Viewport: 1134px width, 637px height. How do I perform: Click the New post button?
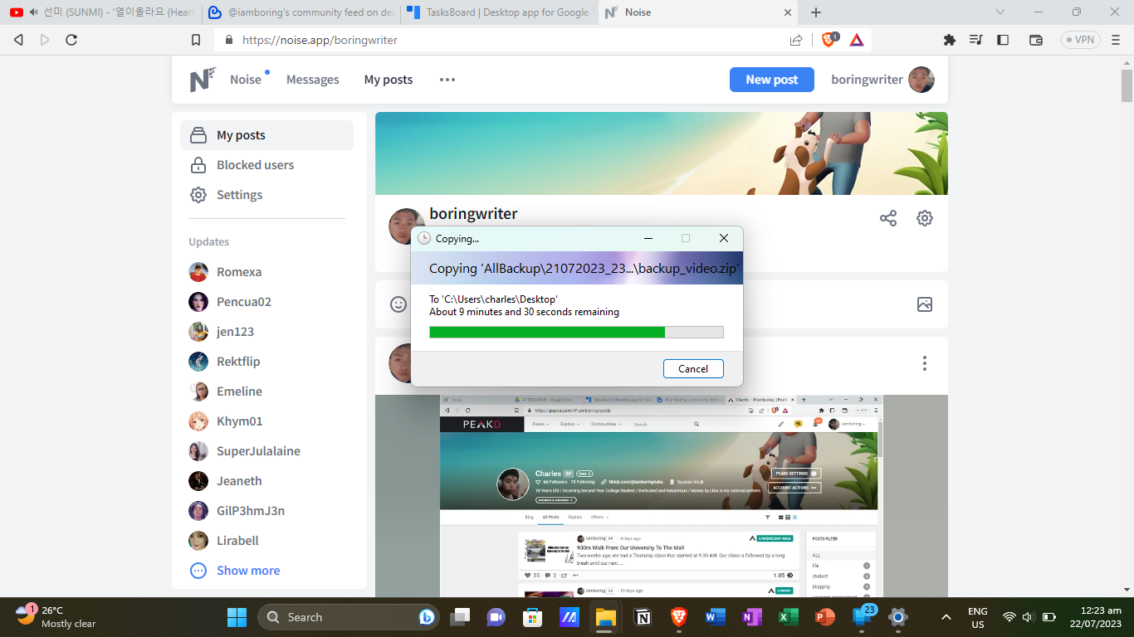(772, 80)
